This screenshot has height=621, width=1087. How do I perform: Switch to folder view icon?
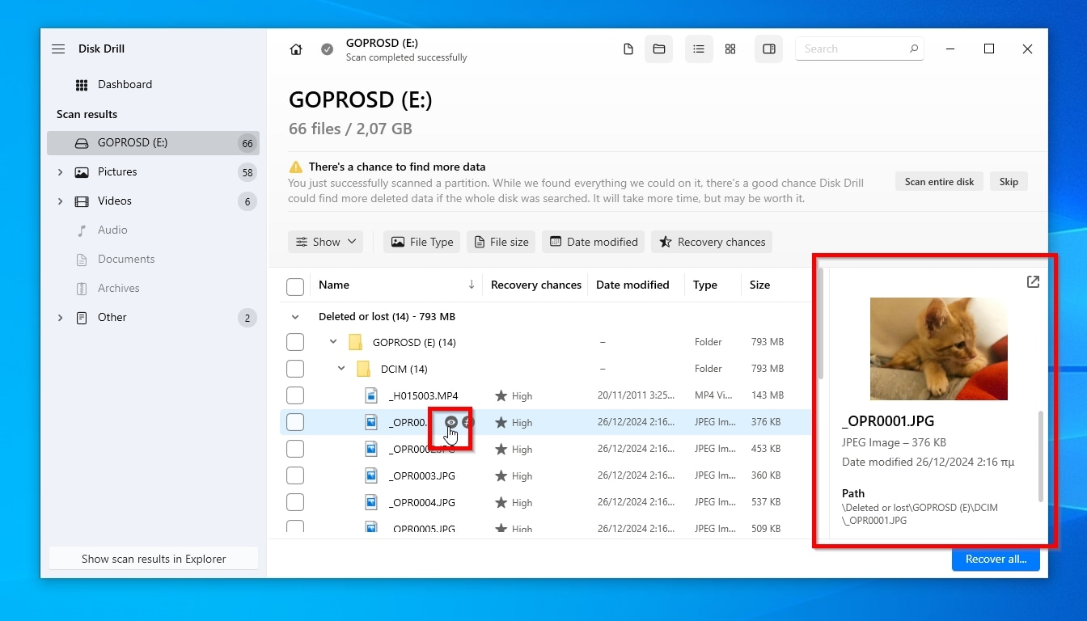tap(659, 49)
